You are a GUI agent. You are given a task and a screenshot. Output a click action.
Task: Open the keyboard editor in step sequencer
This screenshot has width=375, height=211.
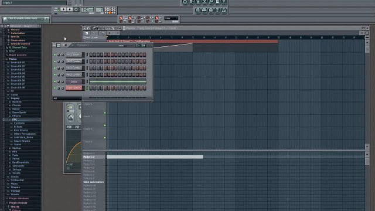143,45
